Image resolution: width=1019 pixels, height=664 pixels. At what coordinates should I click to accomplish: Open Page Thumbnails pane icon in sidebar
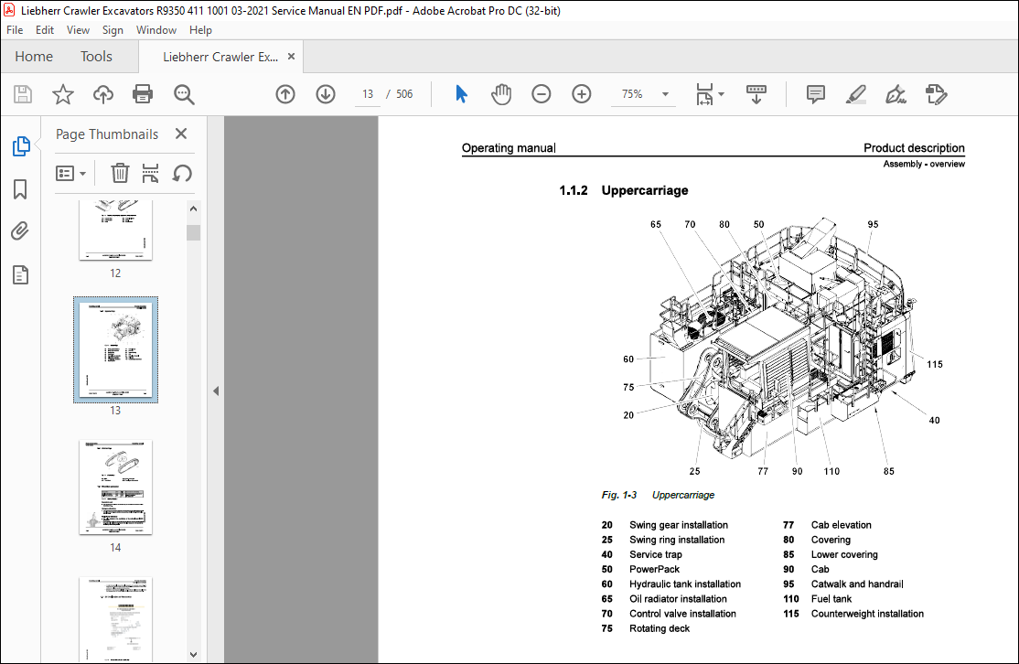21,146
